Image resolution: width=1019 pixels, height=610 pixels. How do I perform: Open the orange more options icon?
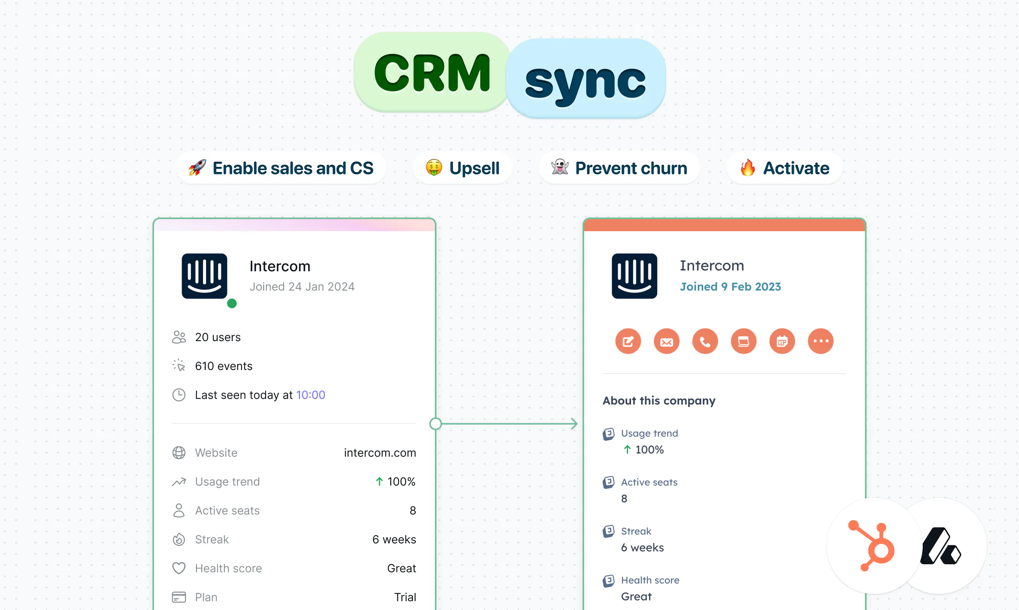[x=820, y=341]
